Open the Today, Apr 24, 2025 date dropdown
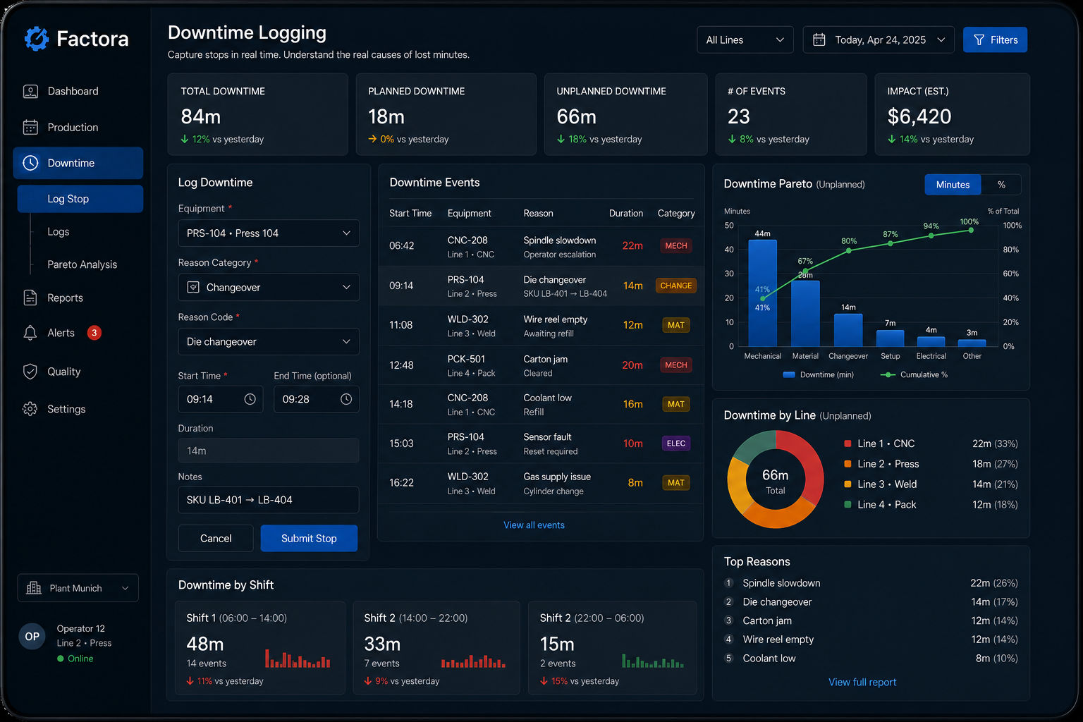The image size is (1083, 722). pos(879,39)
